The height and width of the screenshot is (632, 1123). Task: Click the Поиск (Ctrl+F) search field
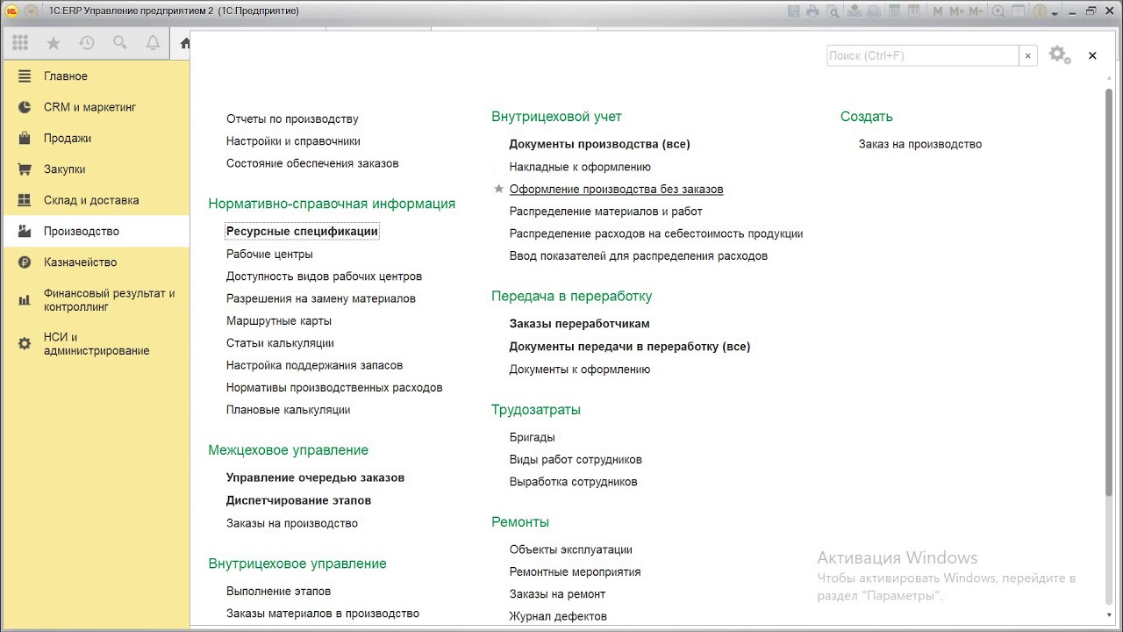point(922,55)
